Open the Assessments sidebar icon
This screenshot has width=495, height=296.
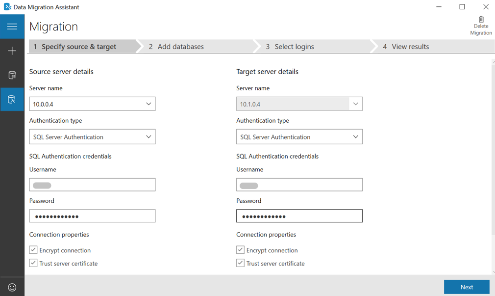point(12,75)
